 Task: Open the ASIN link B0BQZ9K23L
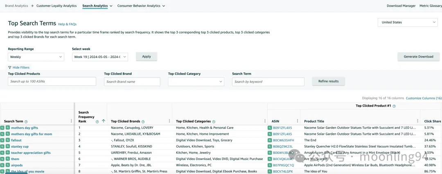(x=283, y=146)
